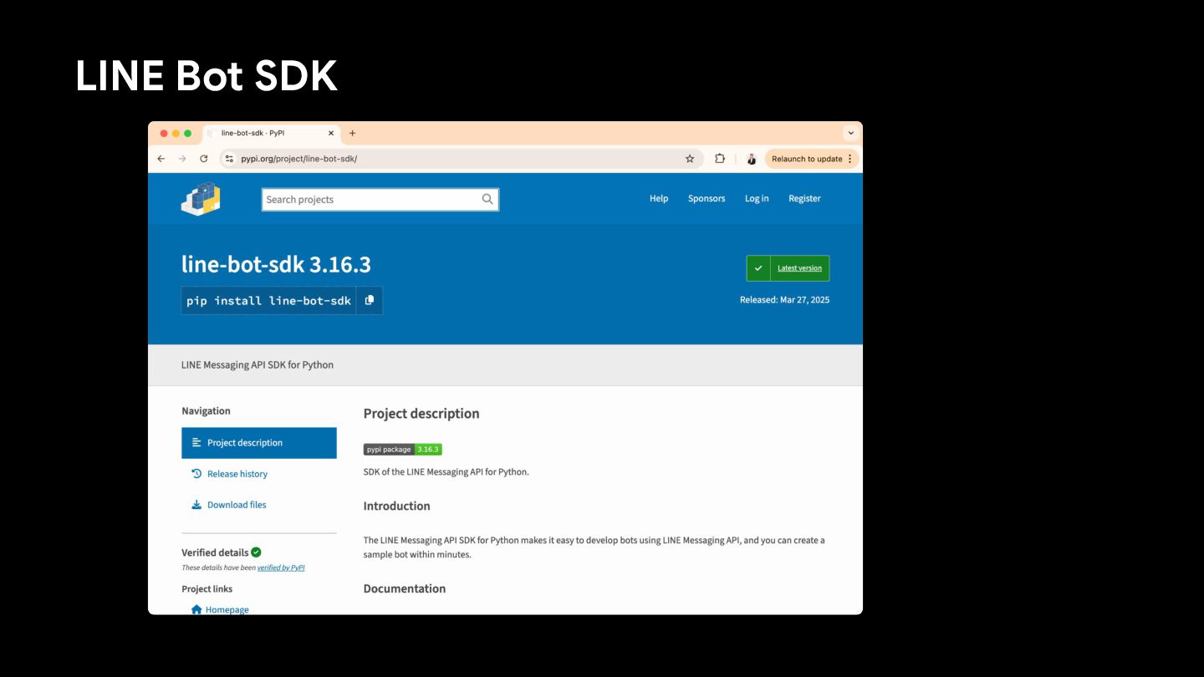Click the Released: Mar 27, 2025 text
This screenshot has height=677, width=1204.
784,300
